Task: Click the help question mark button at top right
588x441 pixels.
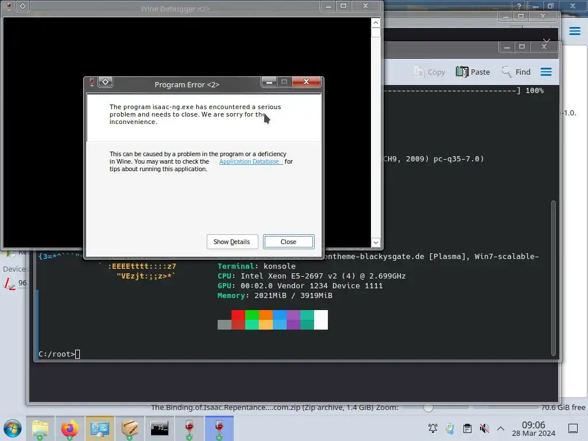Action: tap(519, 6)
